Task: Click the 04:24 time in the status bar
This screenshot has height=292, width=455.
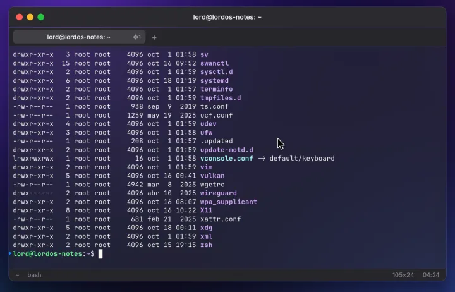Action: click(431, 275)
